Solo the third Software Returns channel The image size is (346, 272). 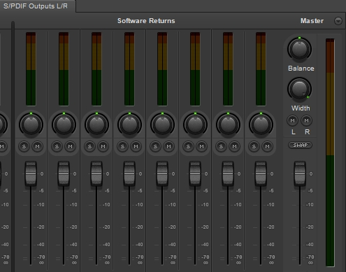click(x=89, y=146)
